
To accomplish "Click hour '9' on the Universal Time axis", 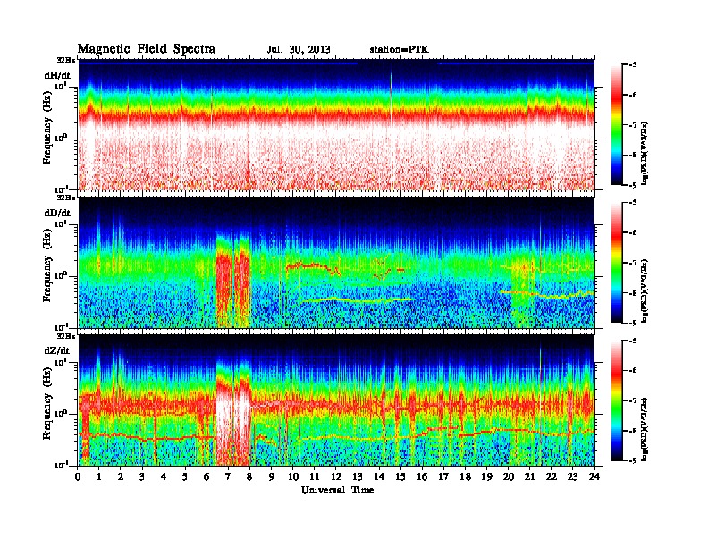I will (271, 476).
